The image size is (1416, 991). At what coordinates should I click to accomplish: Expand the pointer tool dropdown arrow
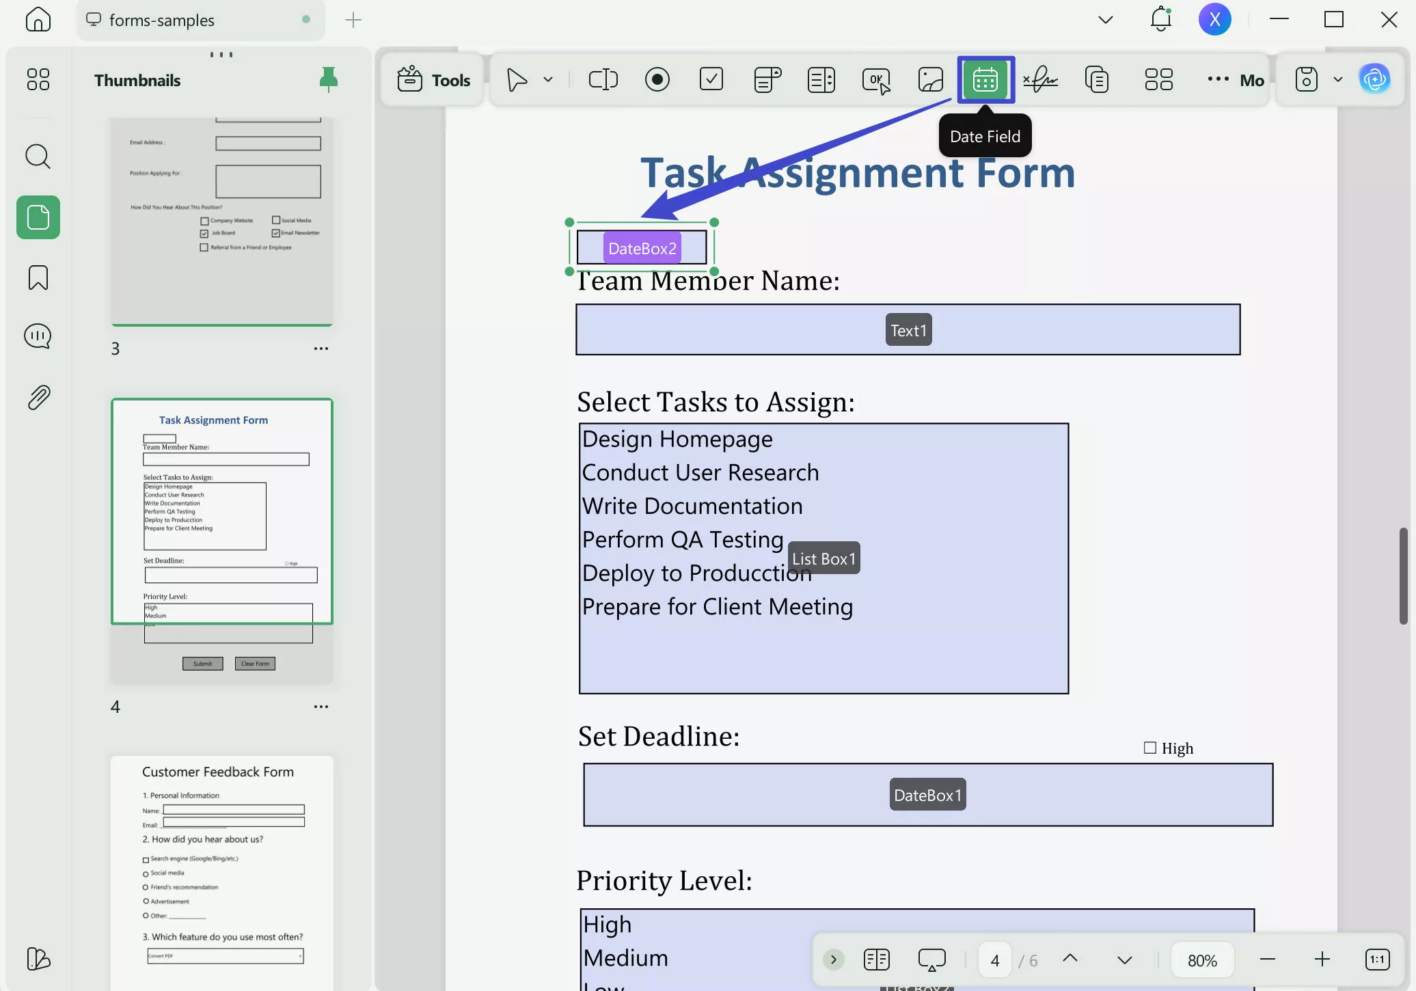[x=548, y=80]
